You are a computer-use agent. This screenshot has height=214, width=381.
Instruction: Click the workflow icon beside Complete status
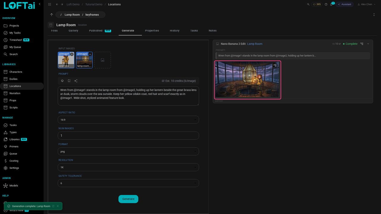[362, 44]
